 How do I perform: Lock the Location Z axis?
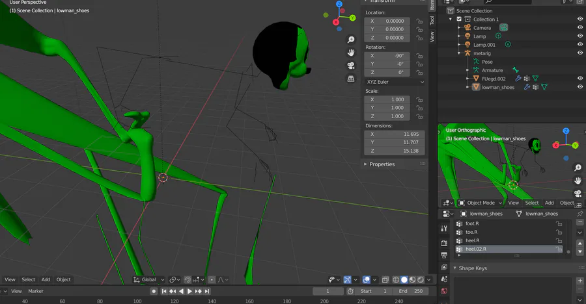(x=419, y=38)
